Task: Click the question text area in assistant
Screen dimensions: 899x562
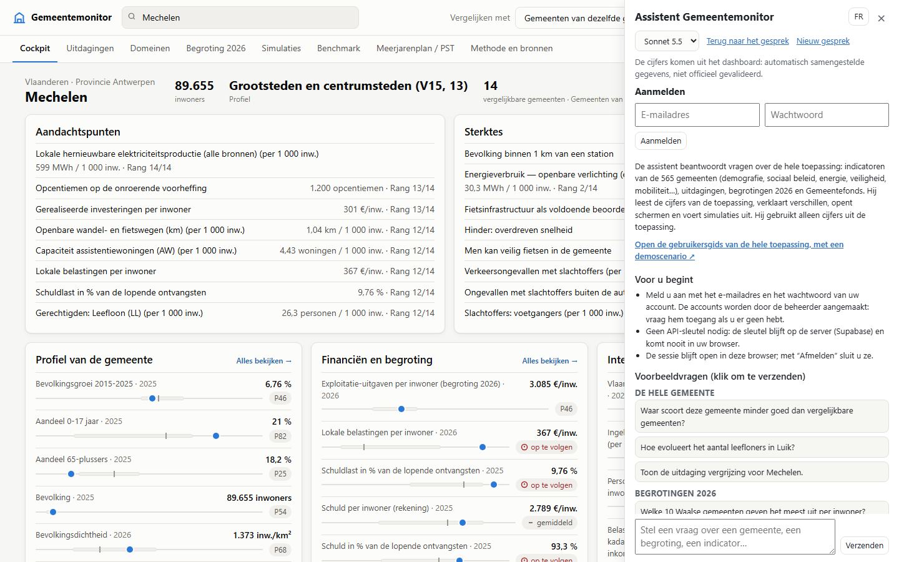Action: click(735, 536)
